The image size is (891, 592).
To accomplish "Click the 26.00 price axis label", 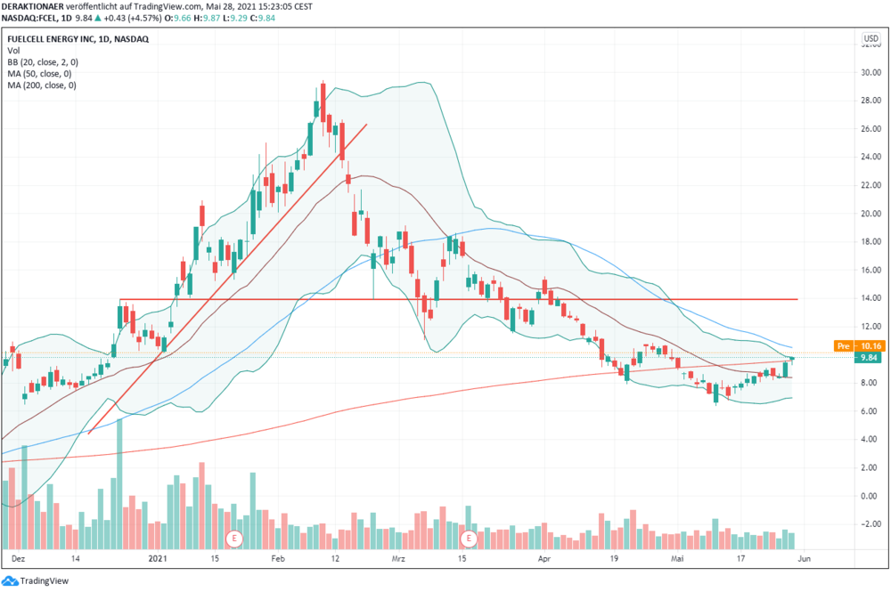I will 871,129.
